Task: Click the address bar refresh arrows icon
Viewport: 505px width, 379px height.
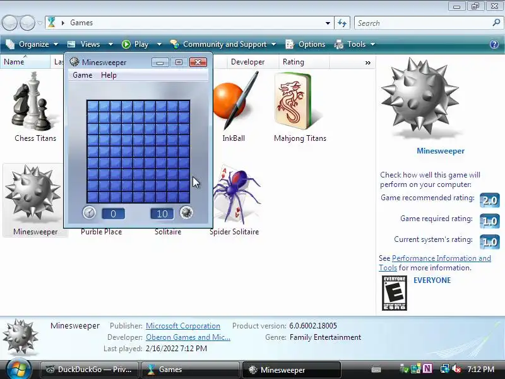Action: [342, 23]
